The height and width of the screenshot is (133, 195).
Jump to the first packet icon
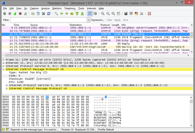pyautogui.click(x=77, y=14)
